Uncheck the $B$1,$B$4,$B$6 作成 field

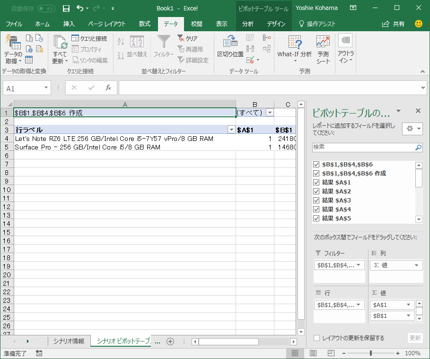point(316,173)
